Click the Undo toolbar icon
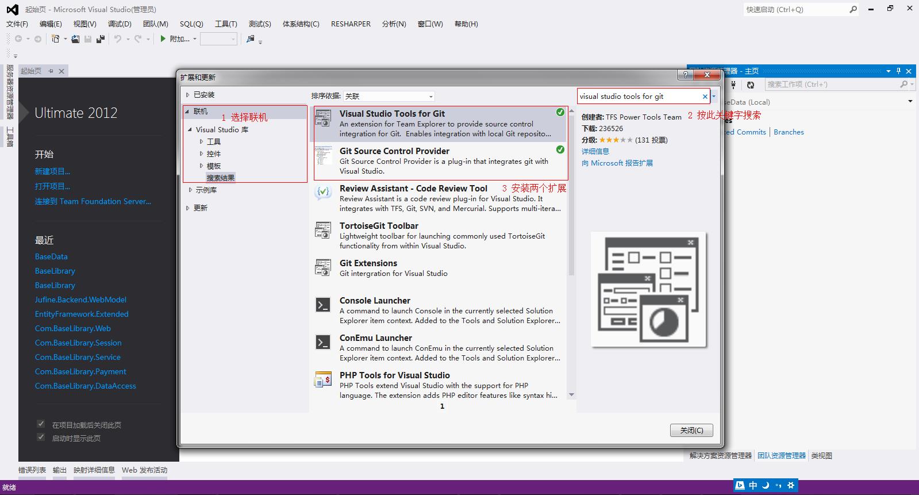The height and width of the screenshot is (495, 919). click(118, 39)
